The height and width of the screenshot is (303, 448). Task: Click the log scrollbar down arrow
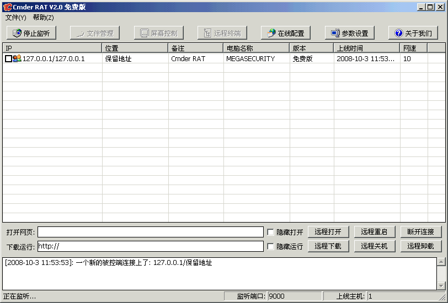point(441,285)
